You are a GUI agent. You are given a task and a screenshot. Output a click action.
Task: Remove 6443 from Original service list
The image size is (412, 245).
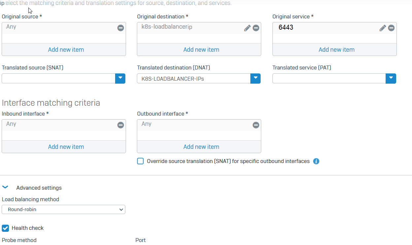coord(391,28)
